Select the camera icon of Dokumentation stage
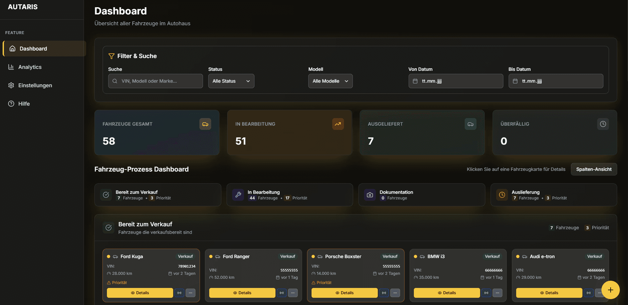628x305 pixels. click(370, 195)
